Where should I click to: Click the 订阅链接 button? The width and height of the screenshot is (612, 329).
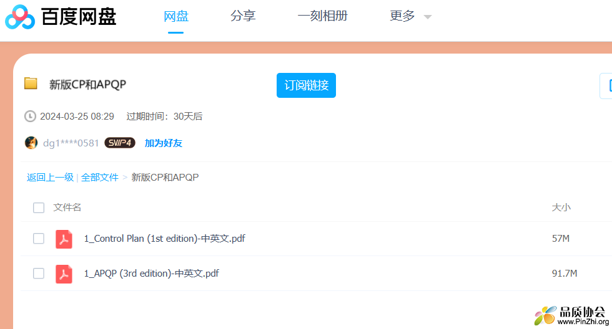(306, 85)
